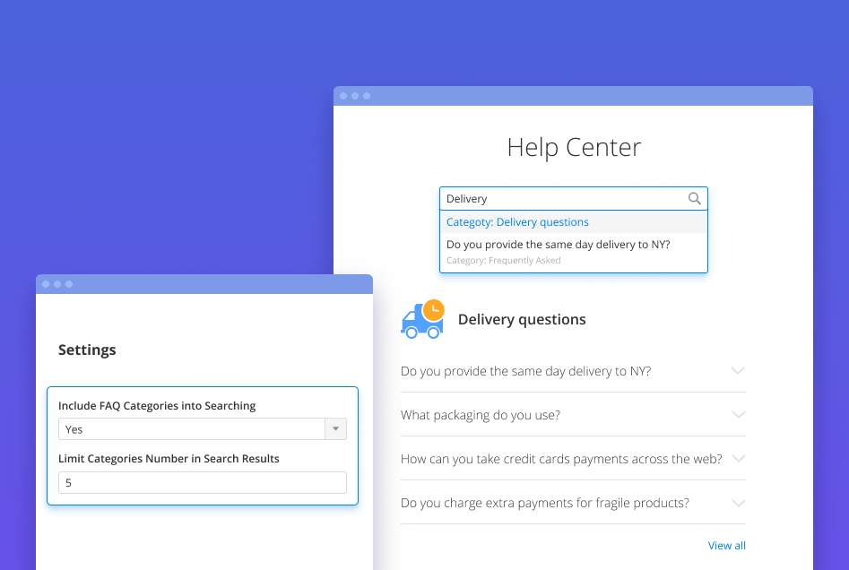
Task: Click the magnifier icon in the search box
Action: tap(694, 199)
